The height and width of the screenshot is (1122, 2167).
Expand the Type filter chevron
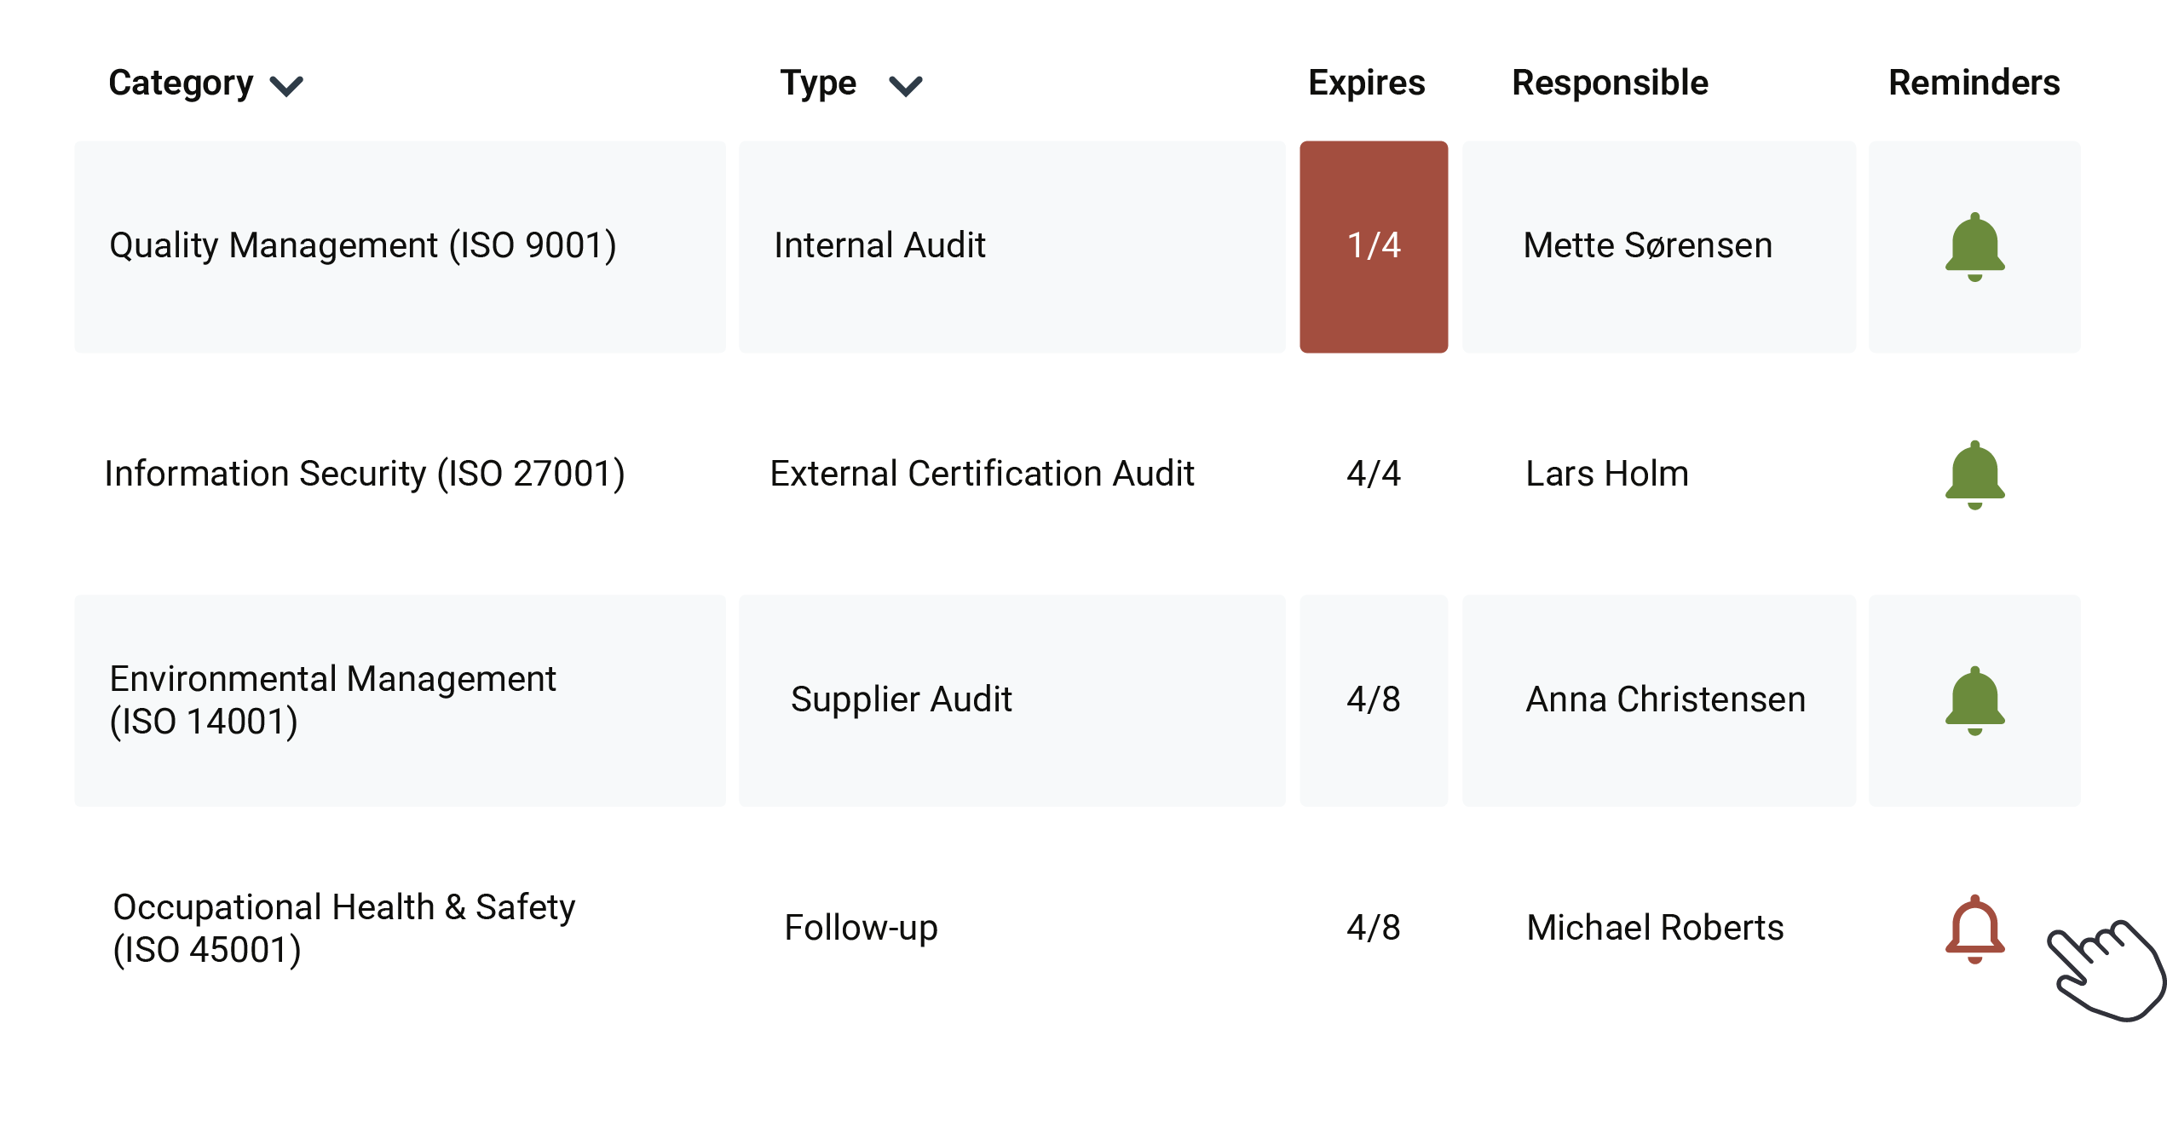(905, 85)
